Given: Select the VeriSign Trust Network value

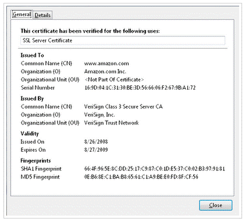Looking at the screenshot, I should click(x=111, y=123).
